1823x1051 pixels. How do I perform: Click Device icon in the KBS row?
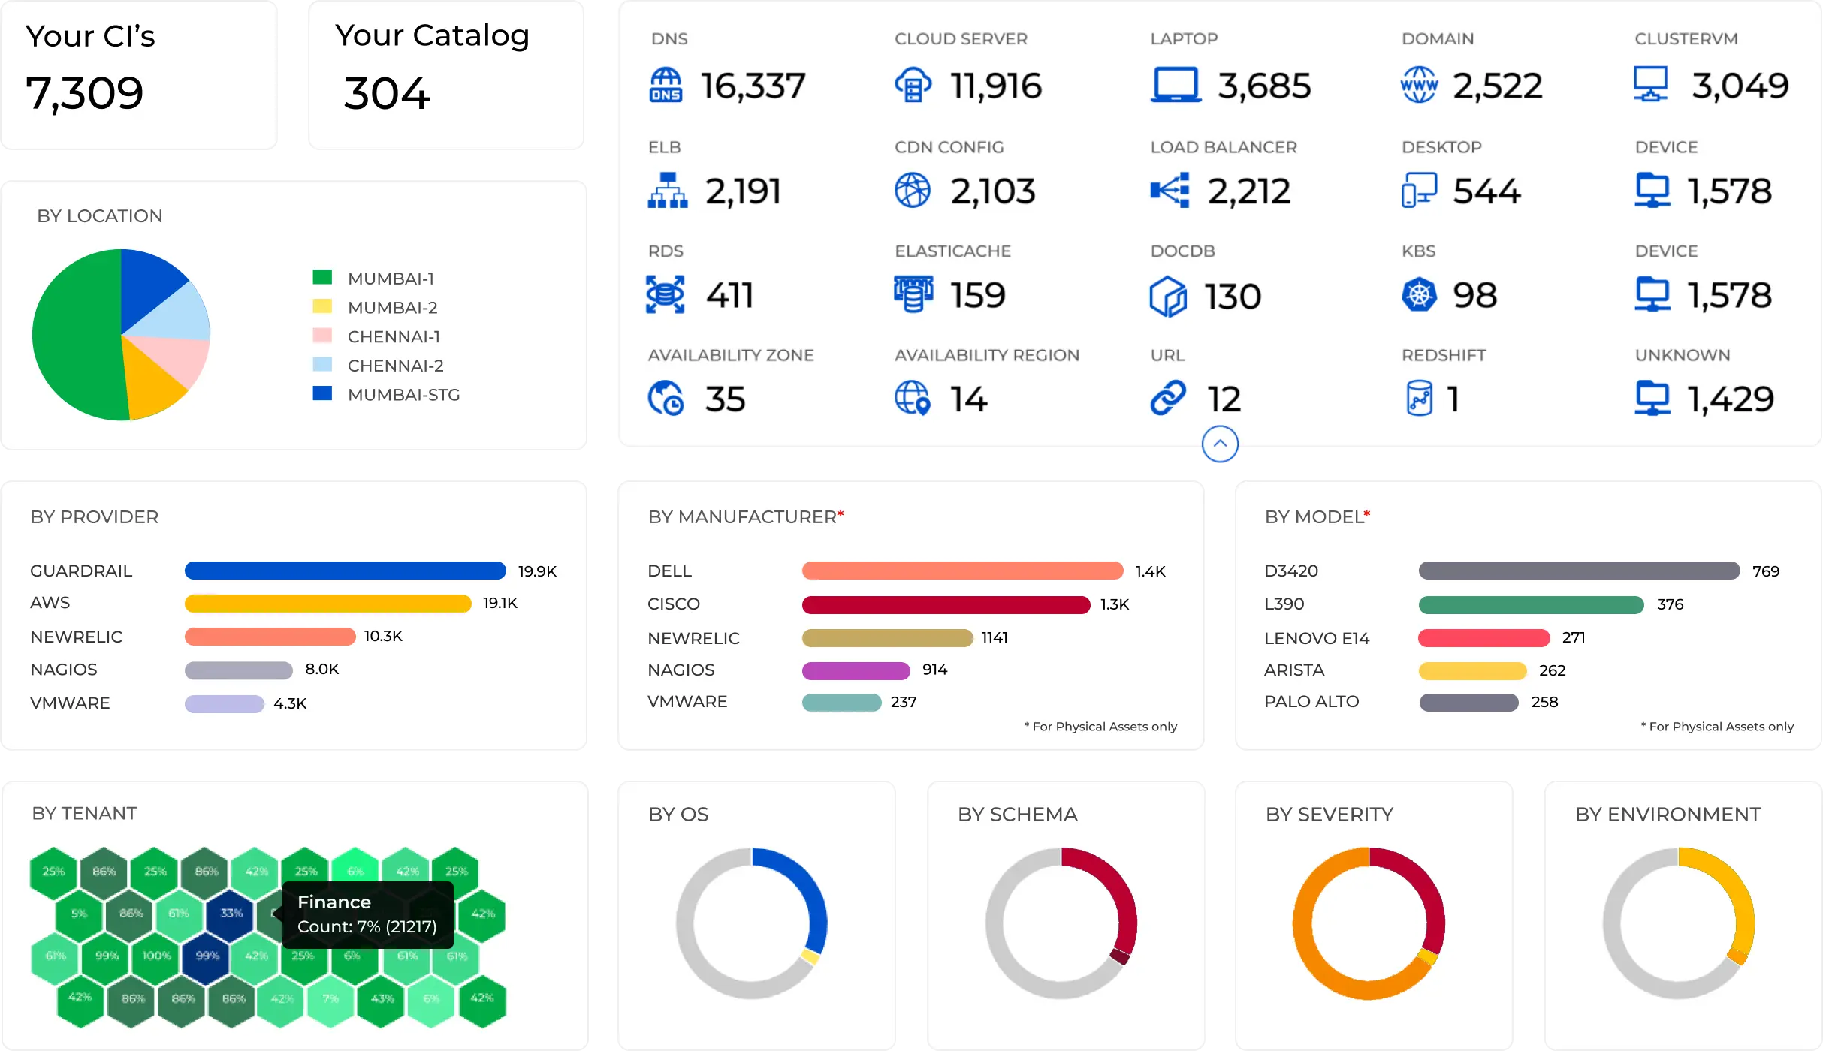point(1652,294)
